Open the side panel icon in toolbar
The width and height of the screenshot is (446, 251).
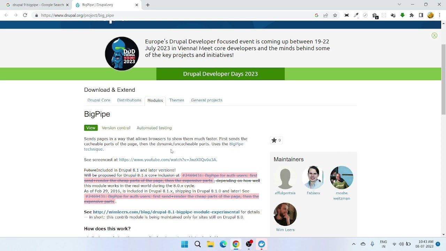(421, 15)
